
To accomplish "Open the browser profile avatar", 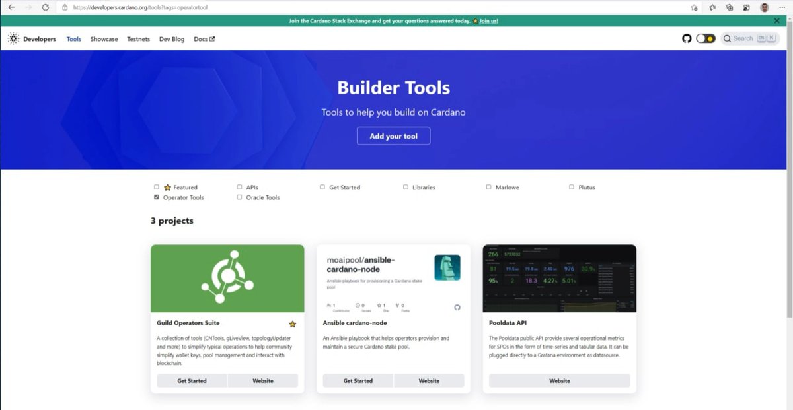I will pos(765,7).
